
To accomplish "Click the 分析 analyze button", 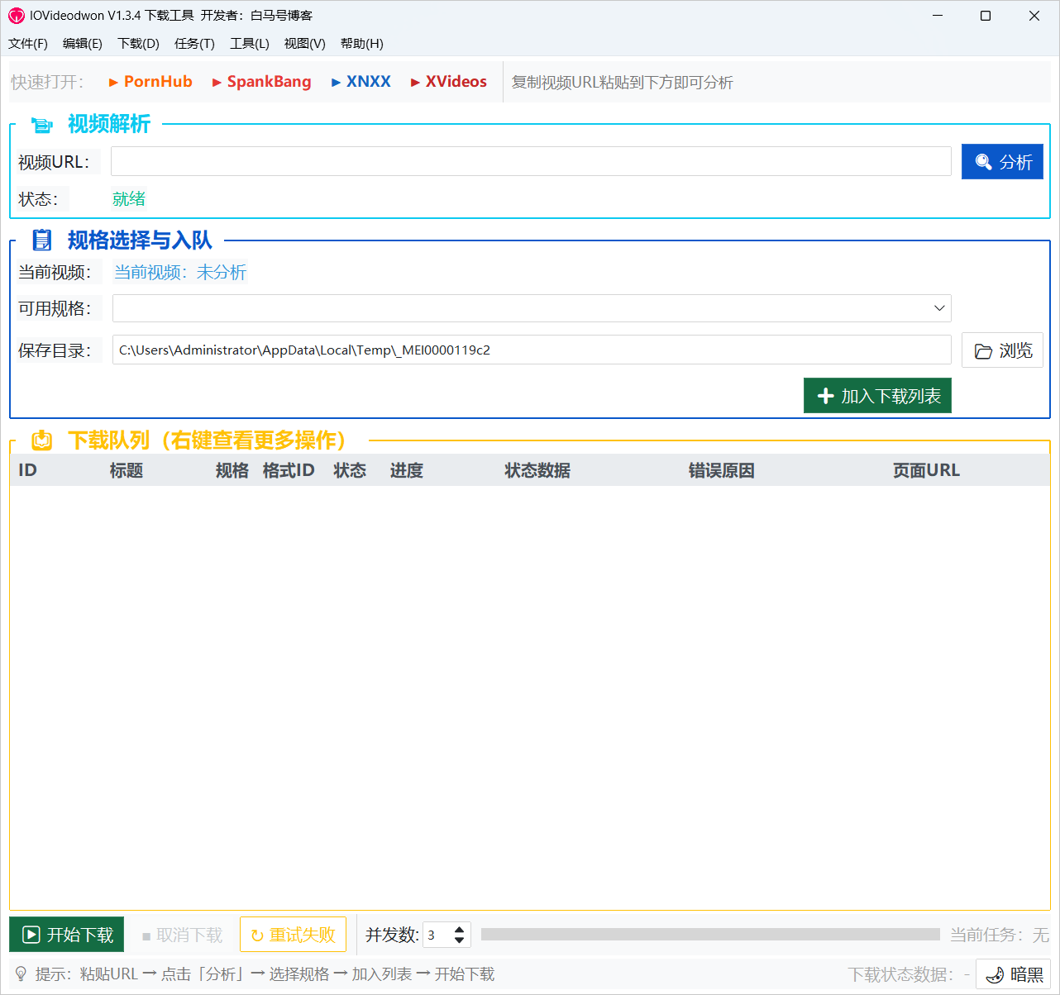I will click(1002, 162).
